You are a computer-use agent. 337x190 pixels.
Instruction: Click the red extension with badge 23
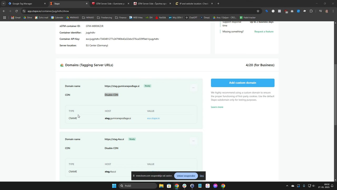point(286,11)
